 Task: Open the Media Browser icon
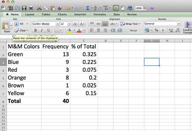click(x=130, y=8)
